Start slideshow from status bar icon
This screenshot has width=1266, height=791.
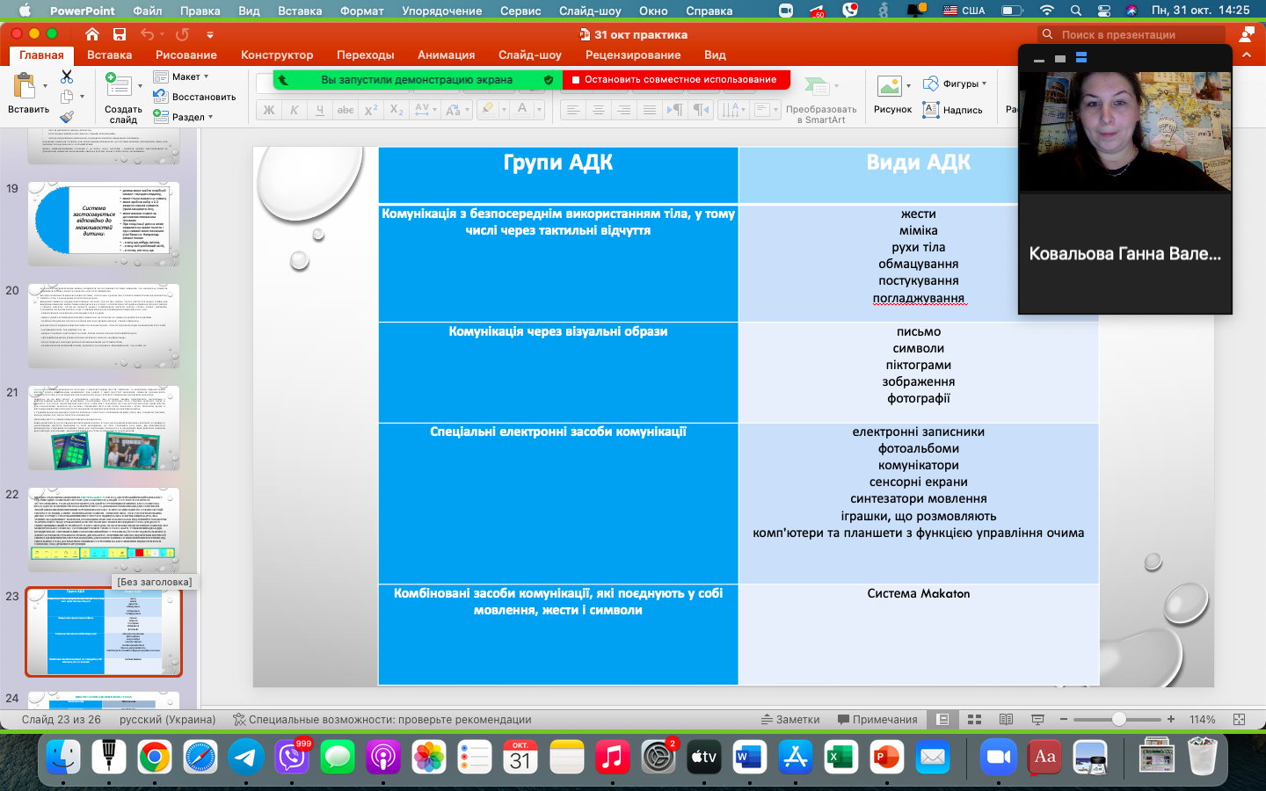point(1037,719)
